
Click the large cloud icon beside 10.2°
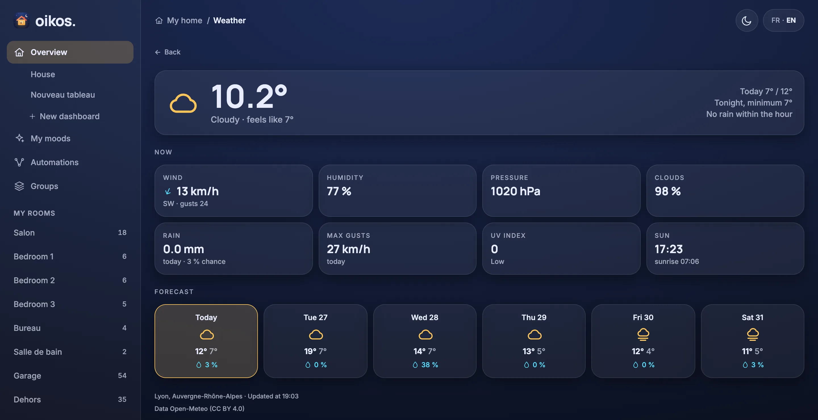tap(183, 103)
